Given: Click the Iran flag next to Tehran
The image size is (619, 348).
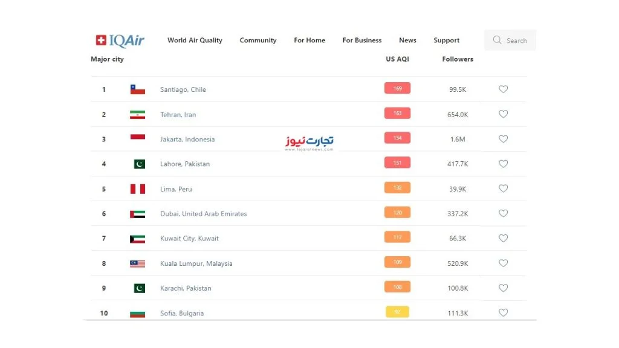Looking at the screenshot, I should tap(137, 115).
